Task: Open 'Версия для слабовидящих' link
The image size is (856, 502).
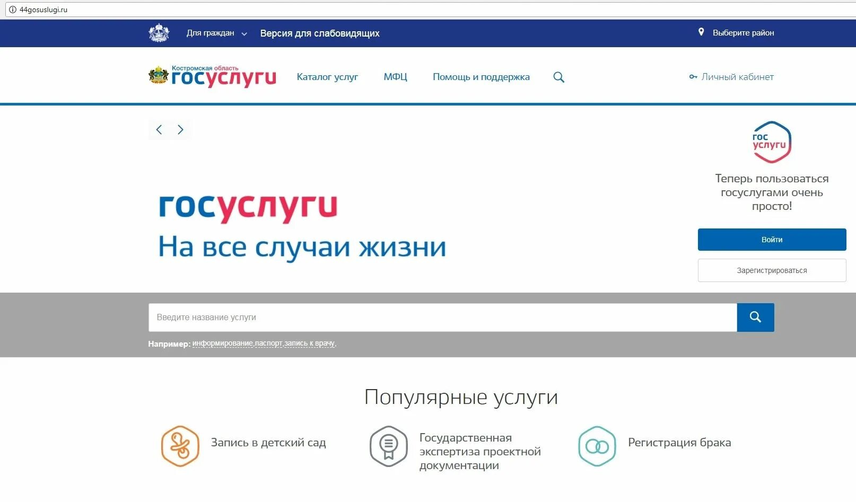Action: point(320,33)
